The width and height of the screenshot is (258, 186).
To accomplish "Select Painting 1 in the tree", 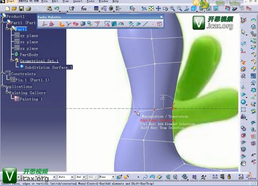I will (31, 99).
